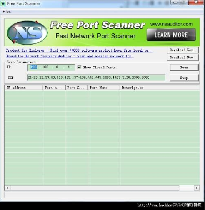205x210 pixels.
Task: Click the IP octet 168
Action: pyautogui.click(x=45, y=67)
